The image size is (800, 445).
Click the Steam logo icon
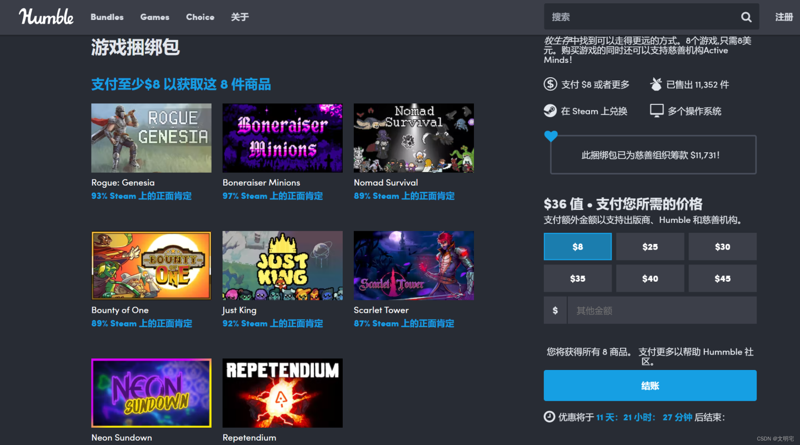550,111
